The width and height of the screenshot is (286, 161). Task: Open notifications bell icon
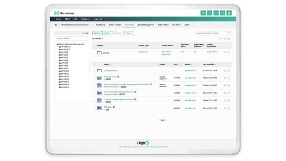point(210,13)
